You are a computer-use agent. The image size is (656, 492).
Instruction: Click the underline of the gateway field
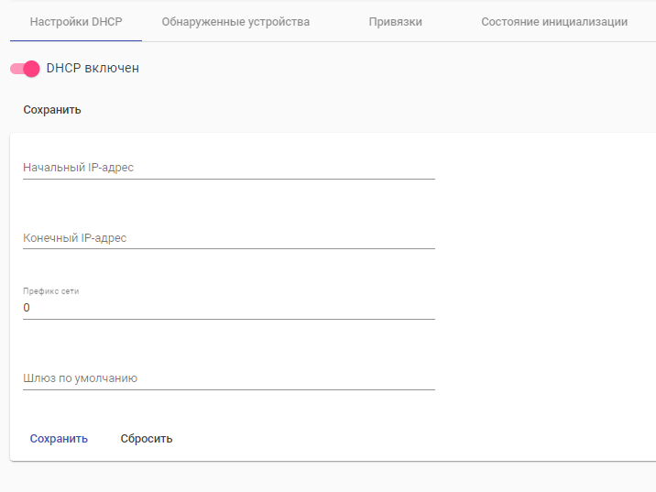[229, 389]
